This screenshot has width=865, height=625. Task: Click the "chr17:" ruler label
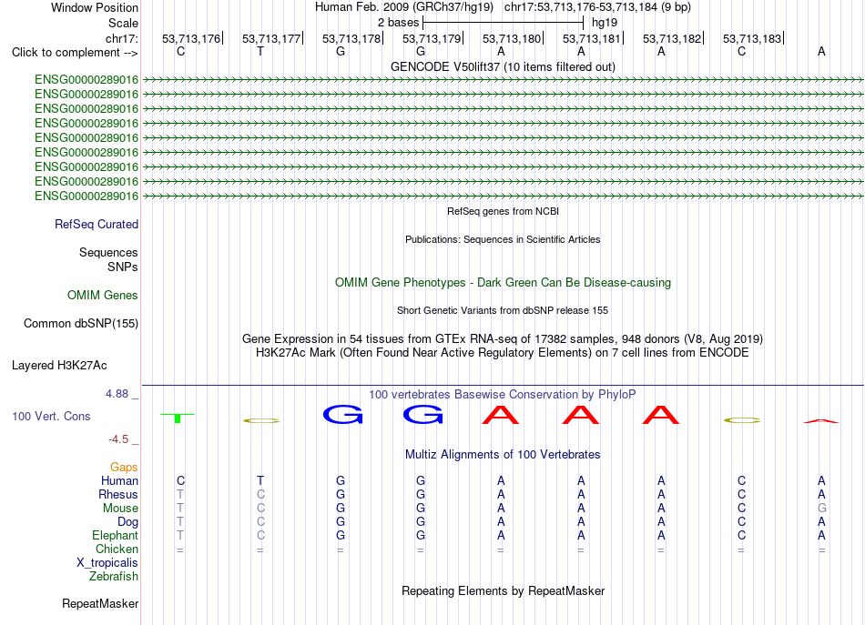[x=121, y=38]
